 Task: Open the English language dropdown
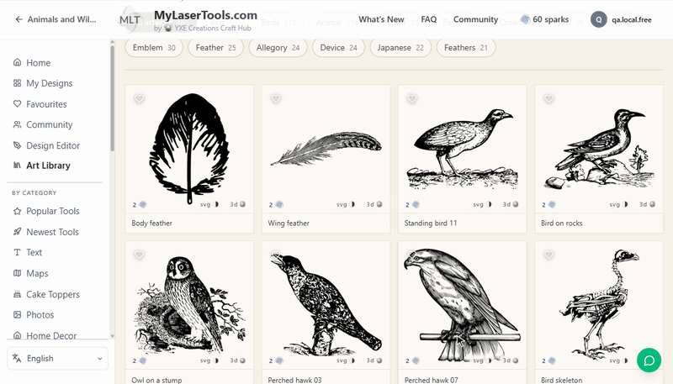tap(57, 358)
